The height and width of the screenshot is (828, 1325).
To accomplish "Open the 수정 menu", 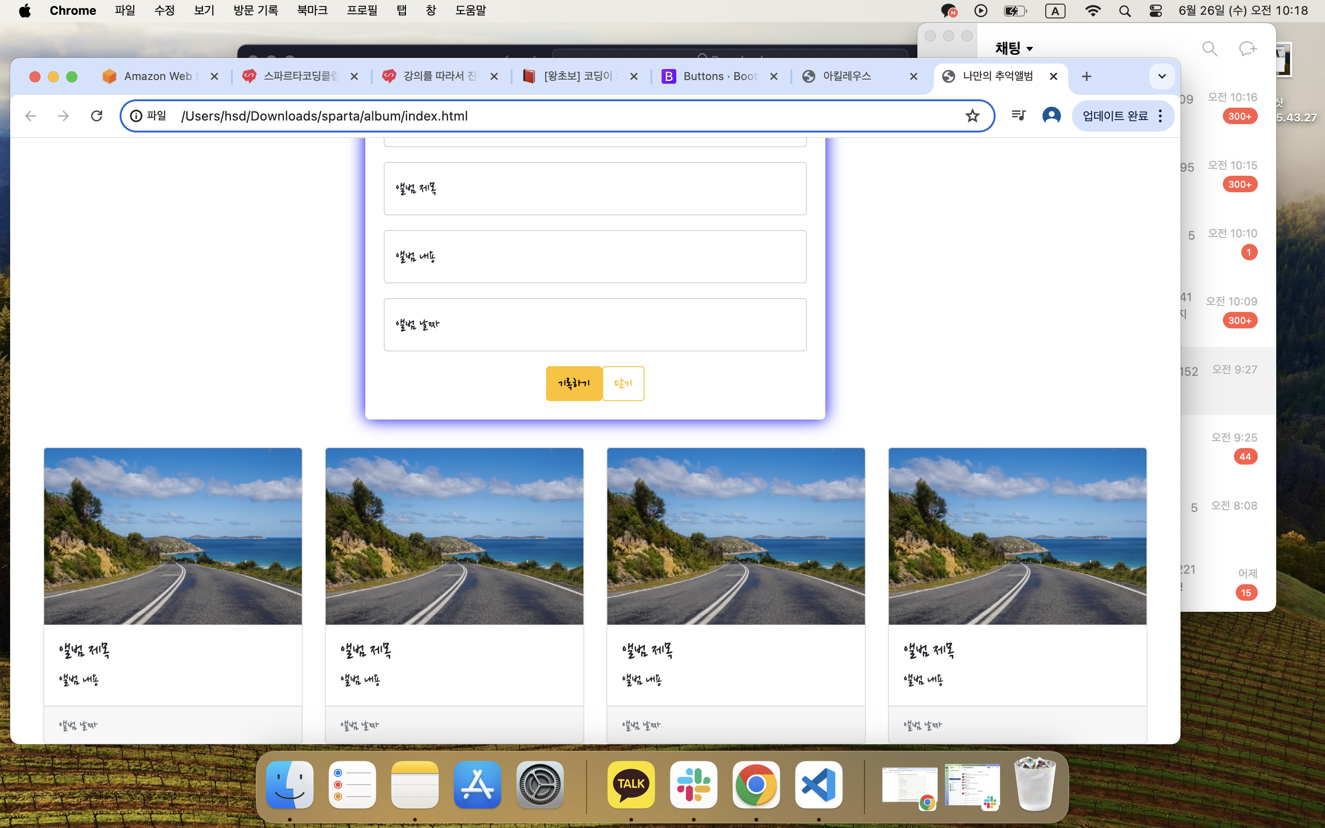I will pos(164,11).
